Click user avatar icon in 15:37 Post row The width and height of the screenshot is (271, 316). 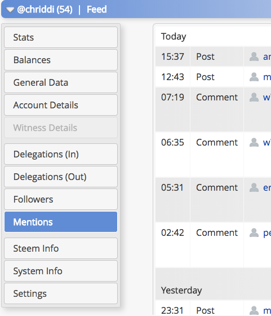point(254,56)
